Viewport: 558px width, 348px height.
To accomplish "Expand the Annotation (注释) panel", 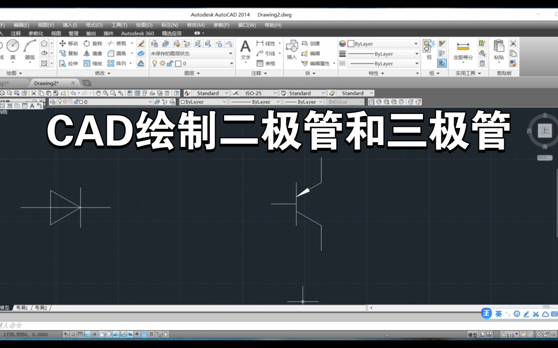I will coord(259,73).
